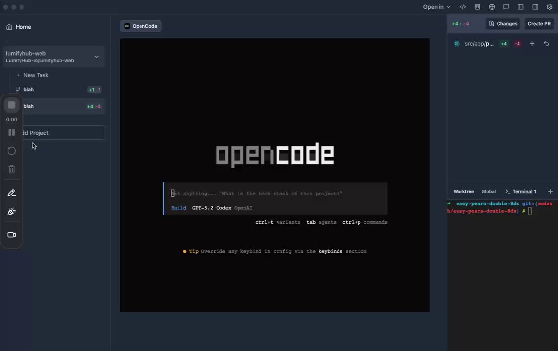The height and width of the screenshot is (351, 558).
Task: Select the OpenCode tab
Action: pyautogui.click(x=141, y=26)
